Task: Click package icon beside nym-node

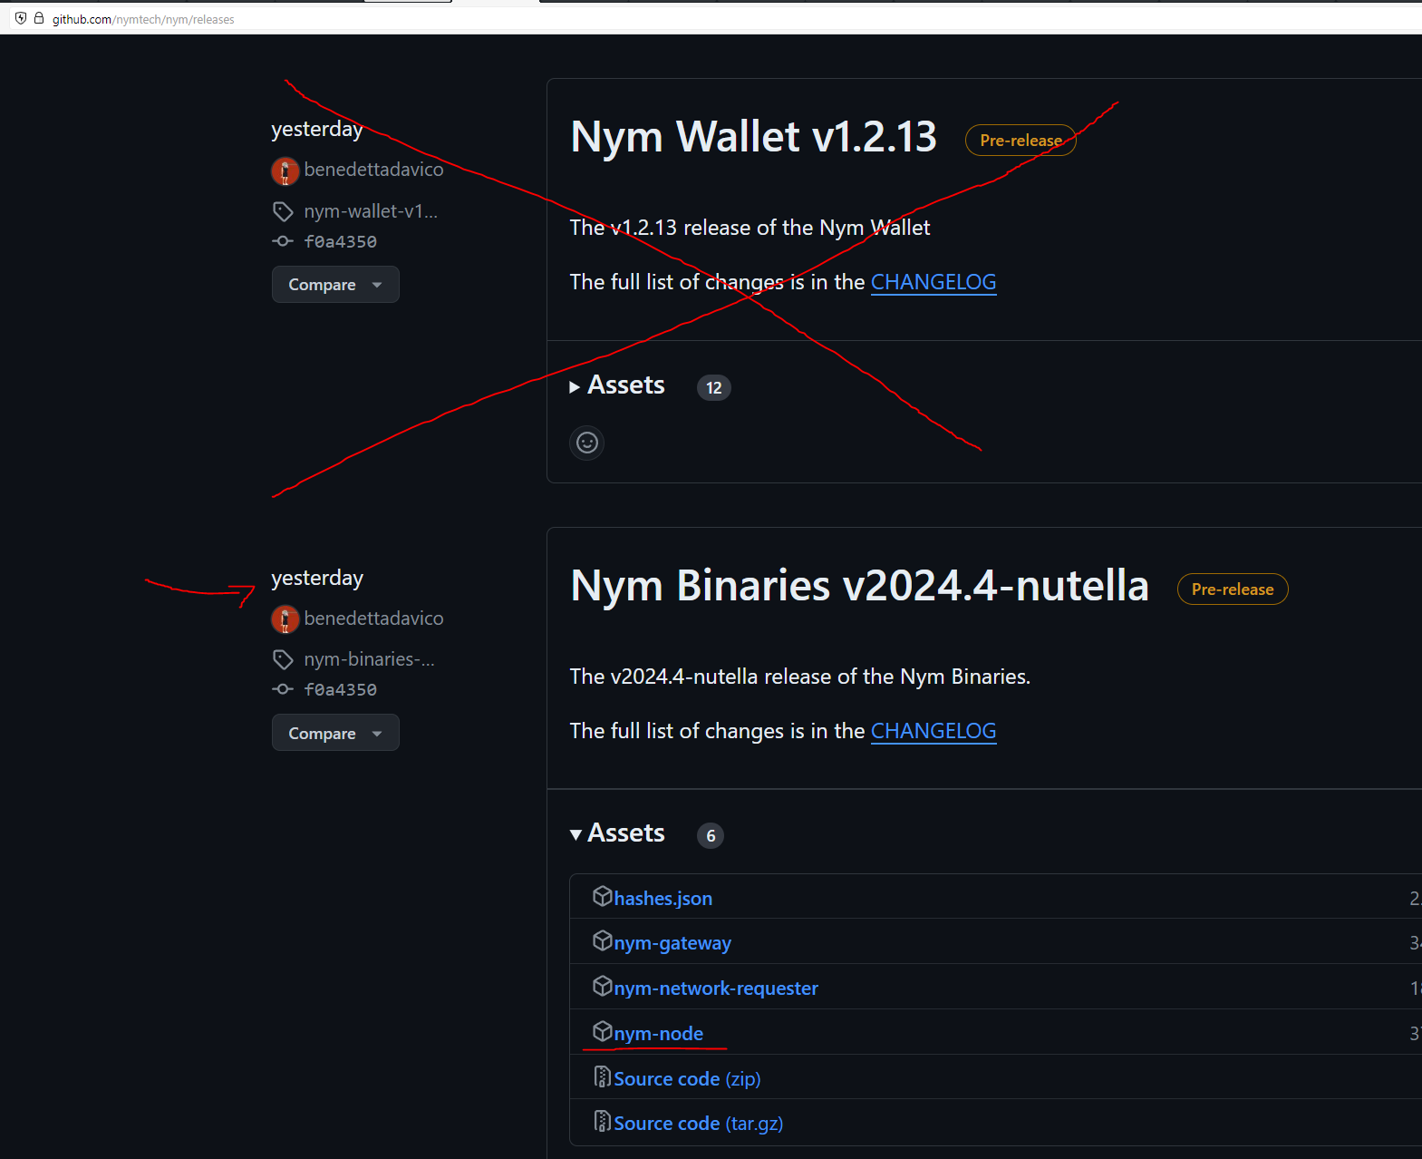Action: tap(603, 1032)
